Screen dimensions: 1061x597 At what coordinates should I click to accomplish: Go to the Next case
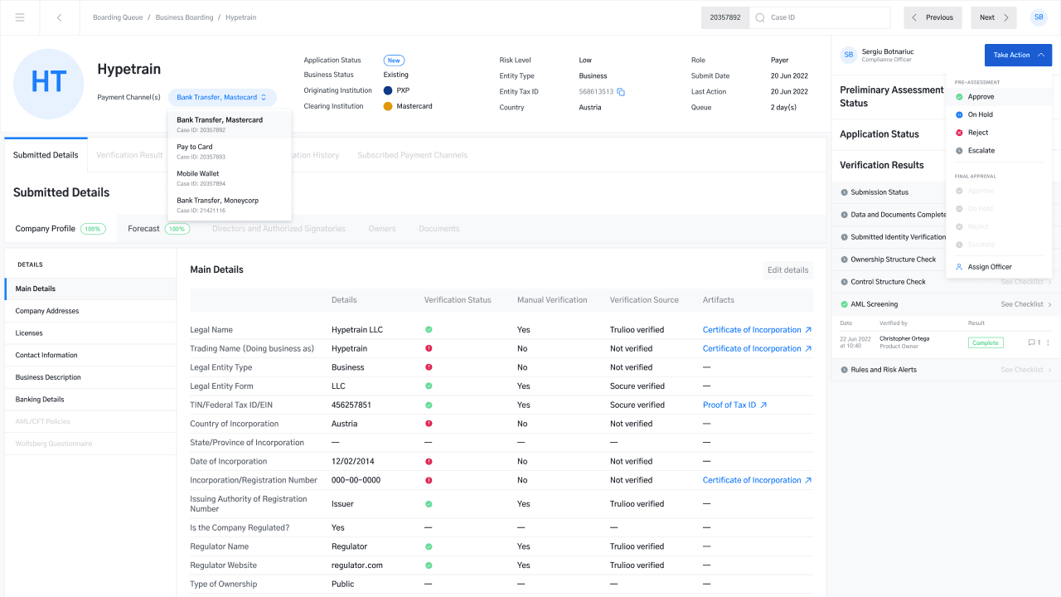pos(994,17)
